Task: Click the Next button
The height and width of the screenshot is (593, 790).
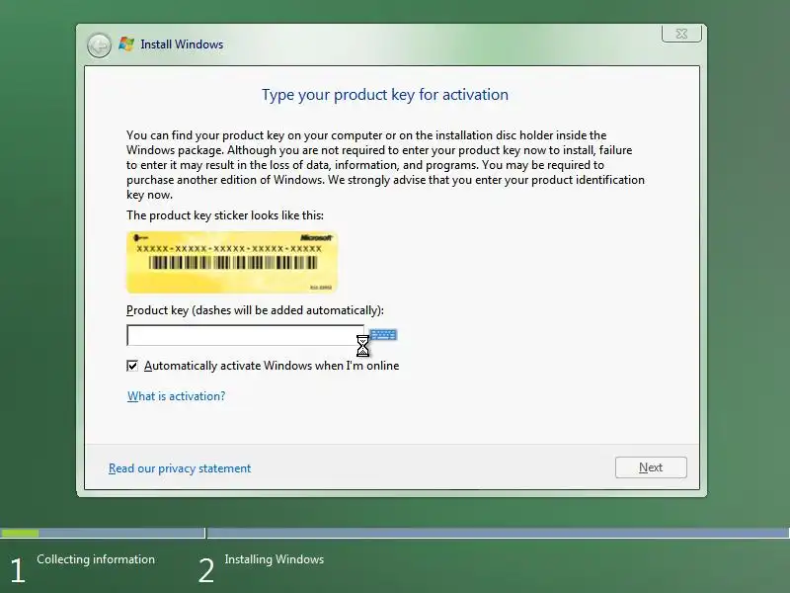Action: [x=651, y=467]
